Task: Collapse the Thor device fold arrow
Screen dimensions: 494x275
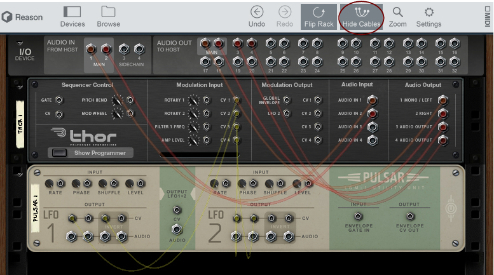Action: point(20,87)
